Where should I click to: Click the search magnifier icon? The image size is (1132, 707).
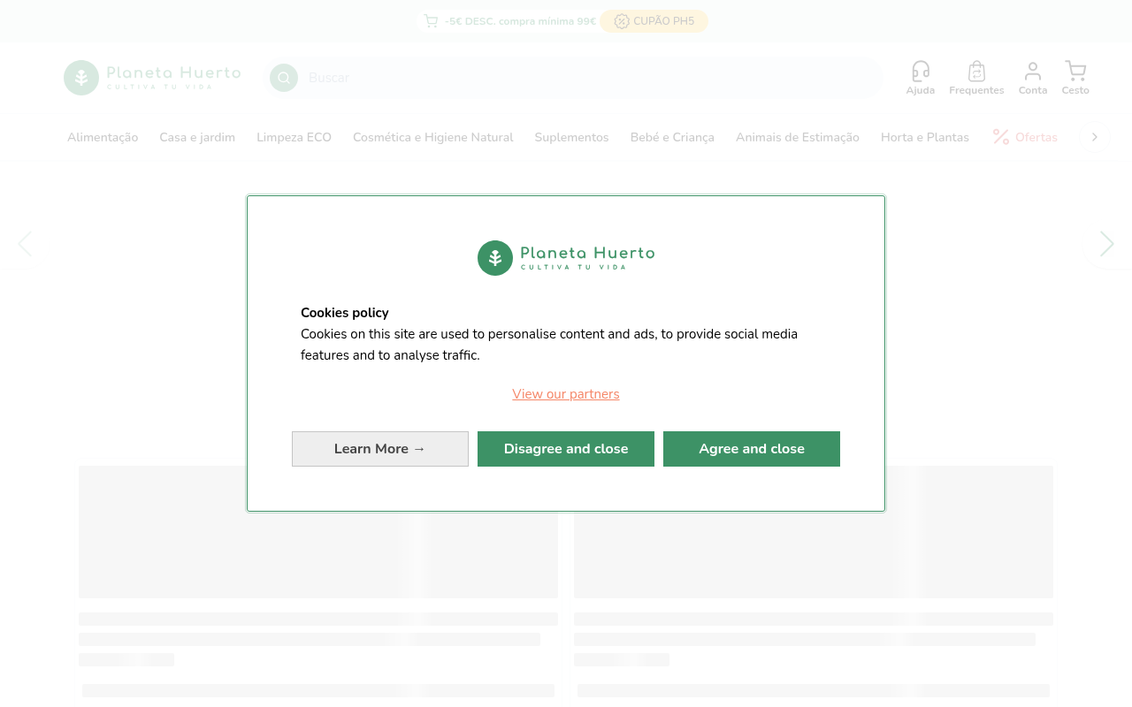(284, 78)
